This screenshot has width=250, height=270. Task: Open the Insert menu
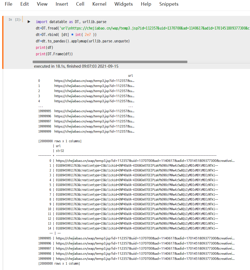pyautogui.click(x=62, y=4)
